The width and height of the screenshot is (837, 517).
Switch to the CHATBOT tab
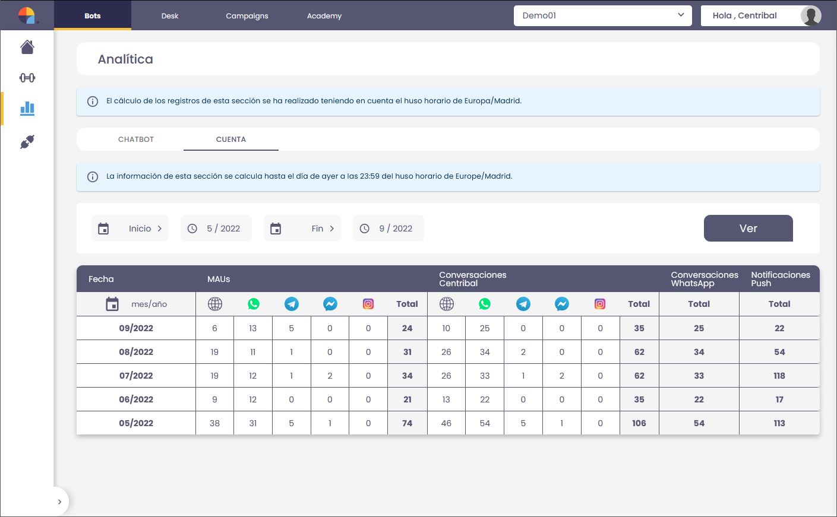point(136,139)
